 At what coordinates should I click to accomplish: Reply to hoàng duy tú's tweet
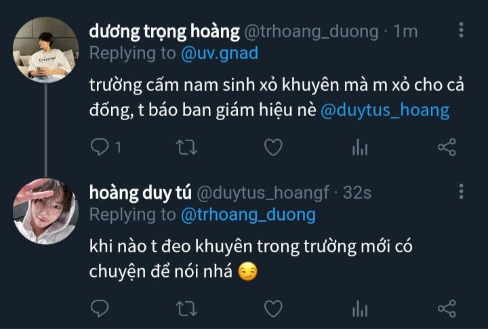coord(100,309)
